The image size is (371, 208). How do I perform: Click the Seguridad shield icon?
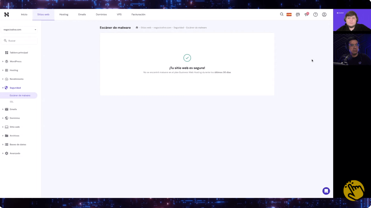6,88
